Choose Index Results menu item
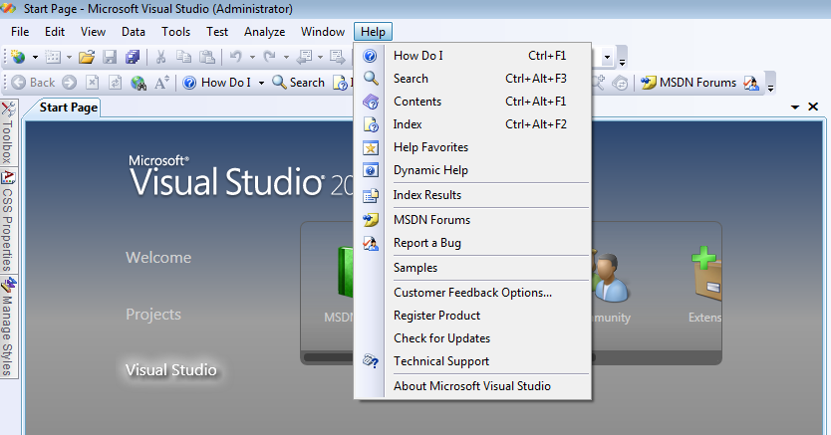 click(472, 195)
